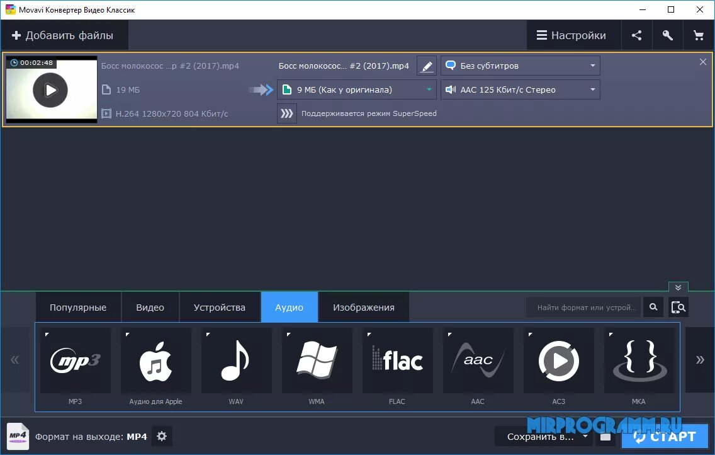This screenshot has height=455, width=715.
Task: Click the H.264 1280x720 804 Кбит/с info
Action: click(x=172, y=113)
